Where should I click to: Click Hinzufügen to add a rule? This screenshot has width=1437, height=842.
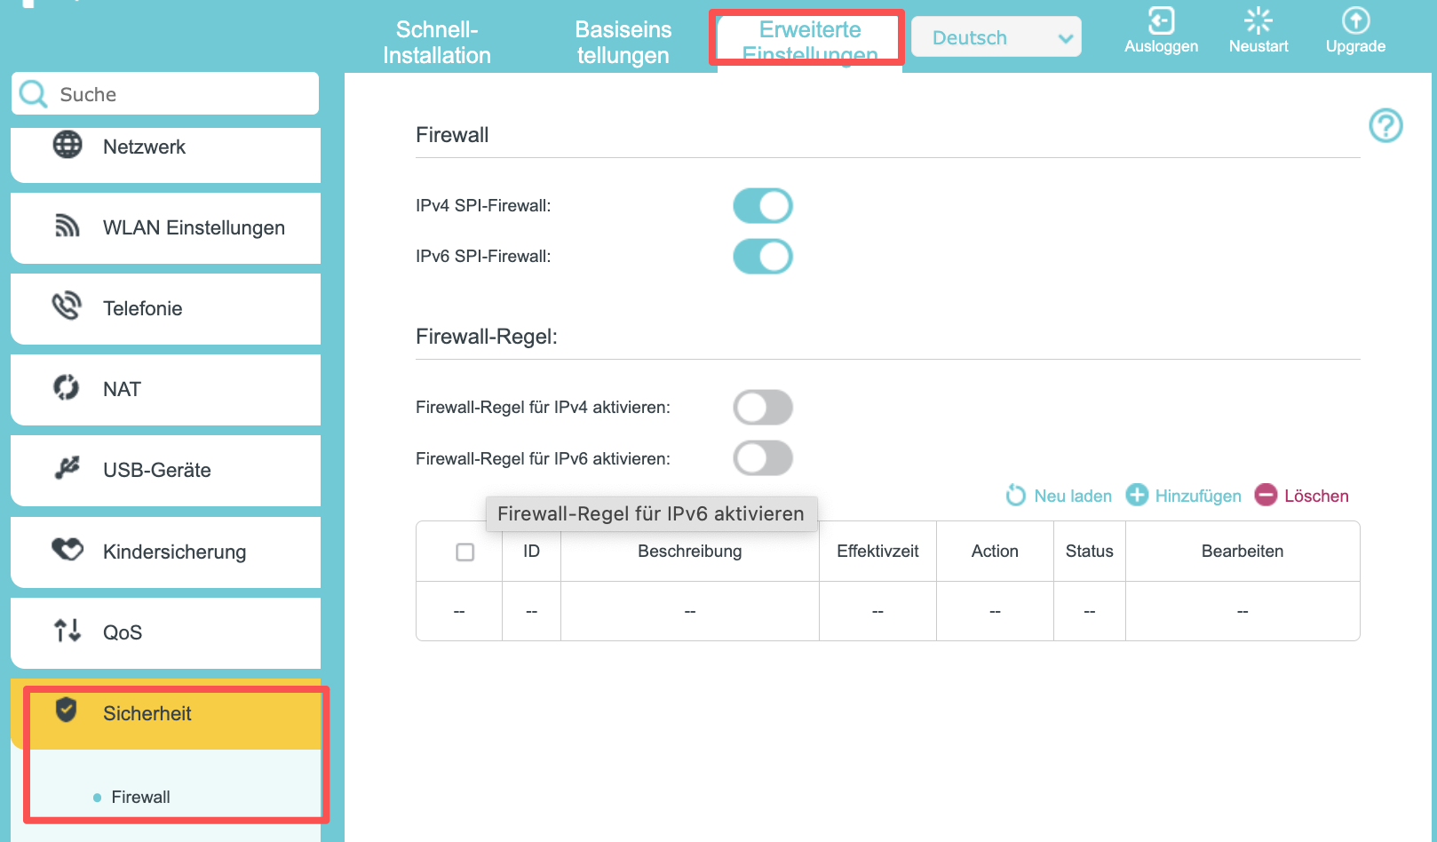click(x=1183, y=496)
